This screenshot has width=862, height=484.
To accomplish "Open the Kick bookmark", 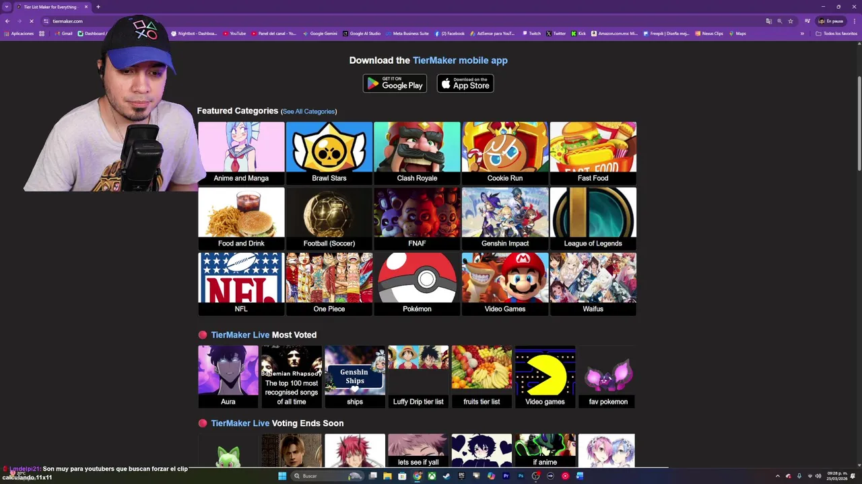I will (x=578, y=34).
